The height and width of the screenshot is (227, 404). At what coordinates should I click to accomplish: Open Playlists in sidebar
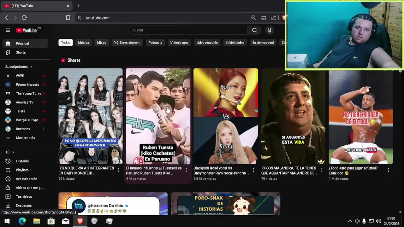[25, 170]
